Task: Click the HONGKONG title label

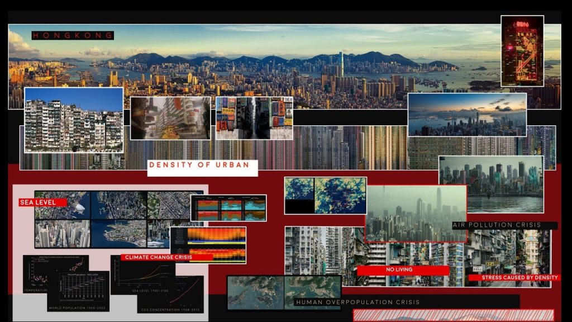Action: point(73,35)
